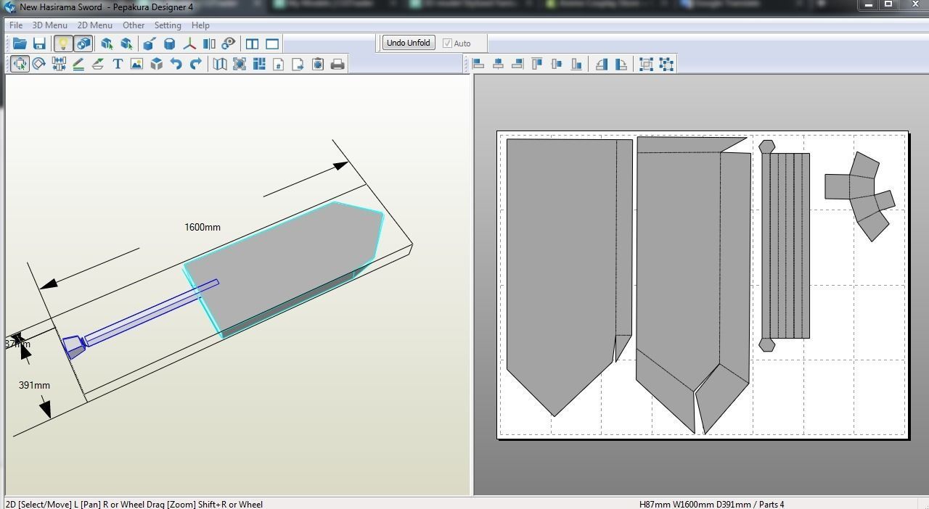The image size is (929, 509).
Task: Click the 391mm dimension label
Action: tap(34, 385)
